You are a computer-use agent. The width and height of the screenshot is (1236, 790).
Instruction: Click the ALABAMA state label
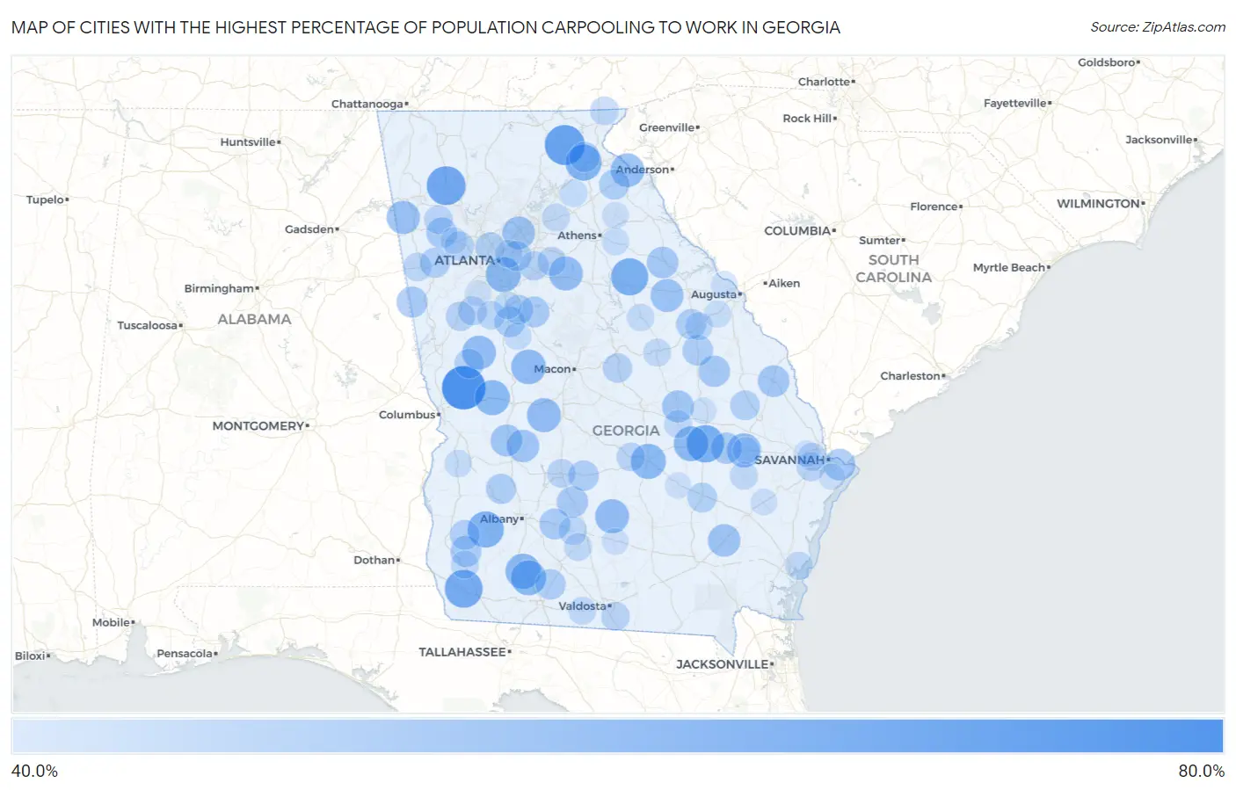(254, 319)
